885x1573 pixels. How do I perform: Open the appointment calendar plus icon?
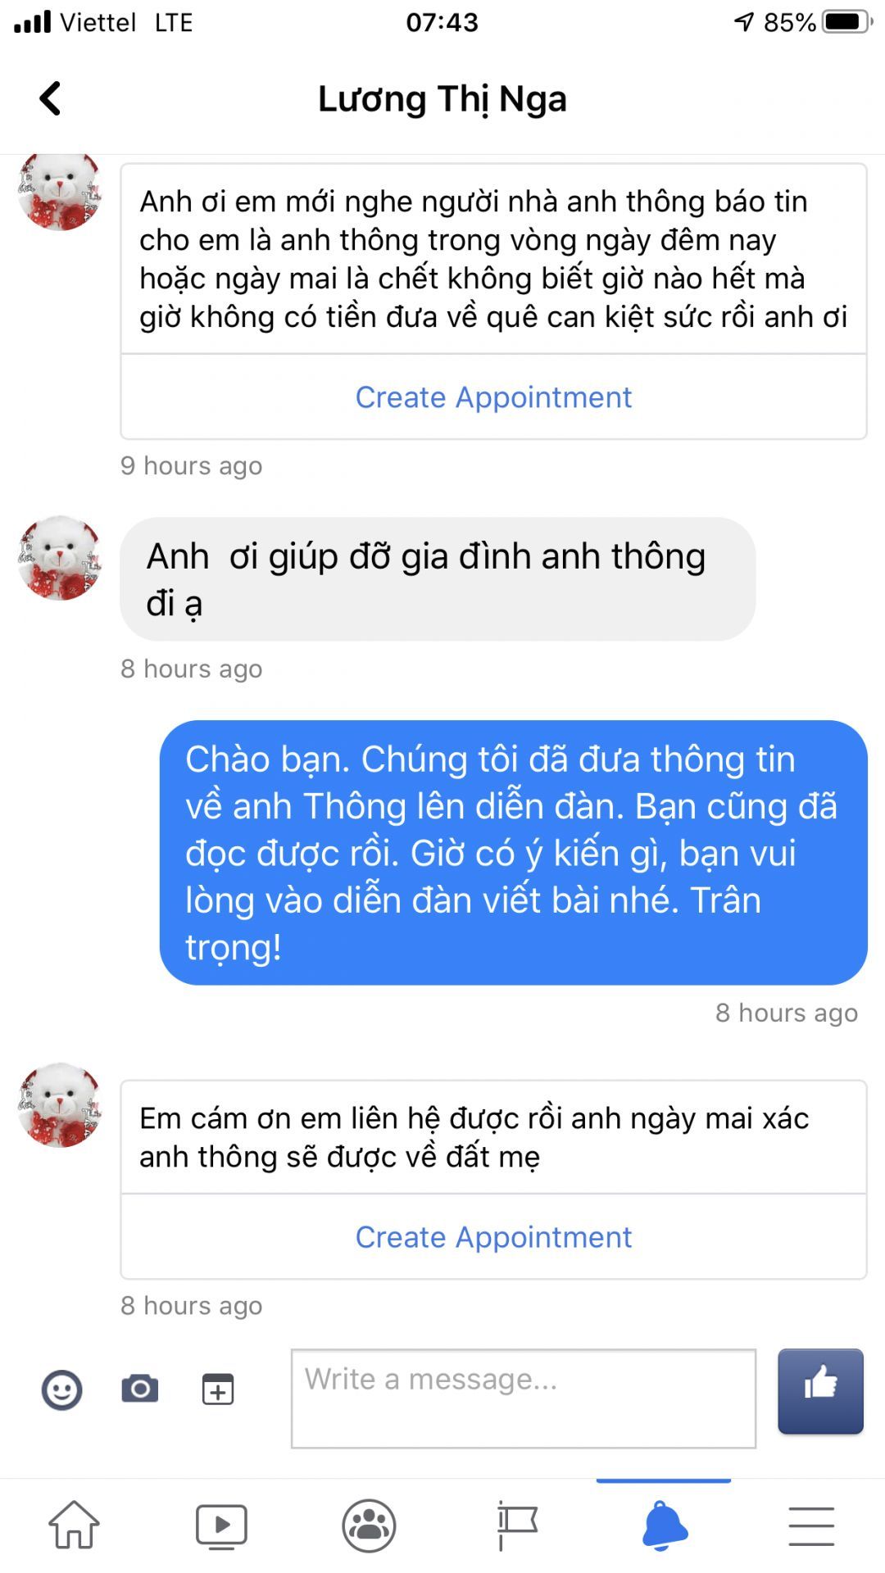218,1389
